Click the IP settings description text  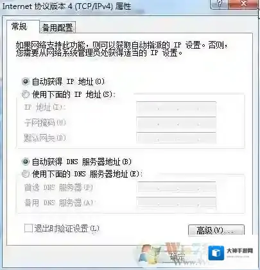point(121,49)
